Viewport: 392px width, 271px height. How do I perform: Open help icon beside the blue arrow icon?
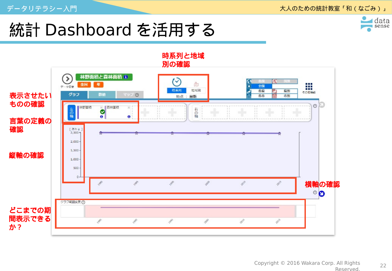coord(315,192)
